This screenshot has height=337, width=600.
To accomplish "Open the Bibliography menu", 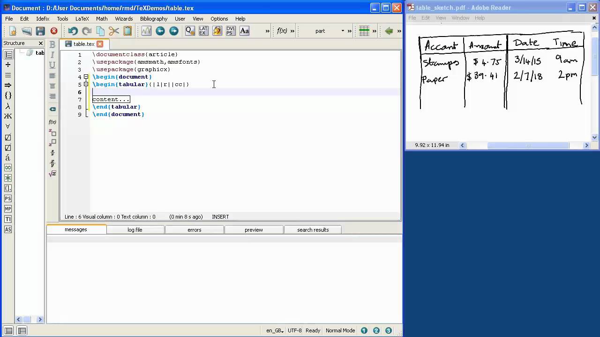I will point(154,19).
